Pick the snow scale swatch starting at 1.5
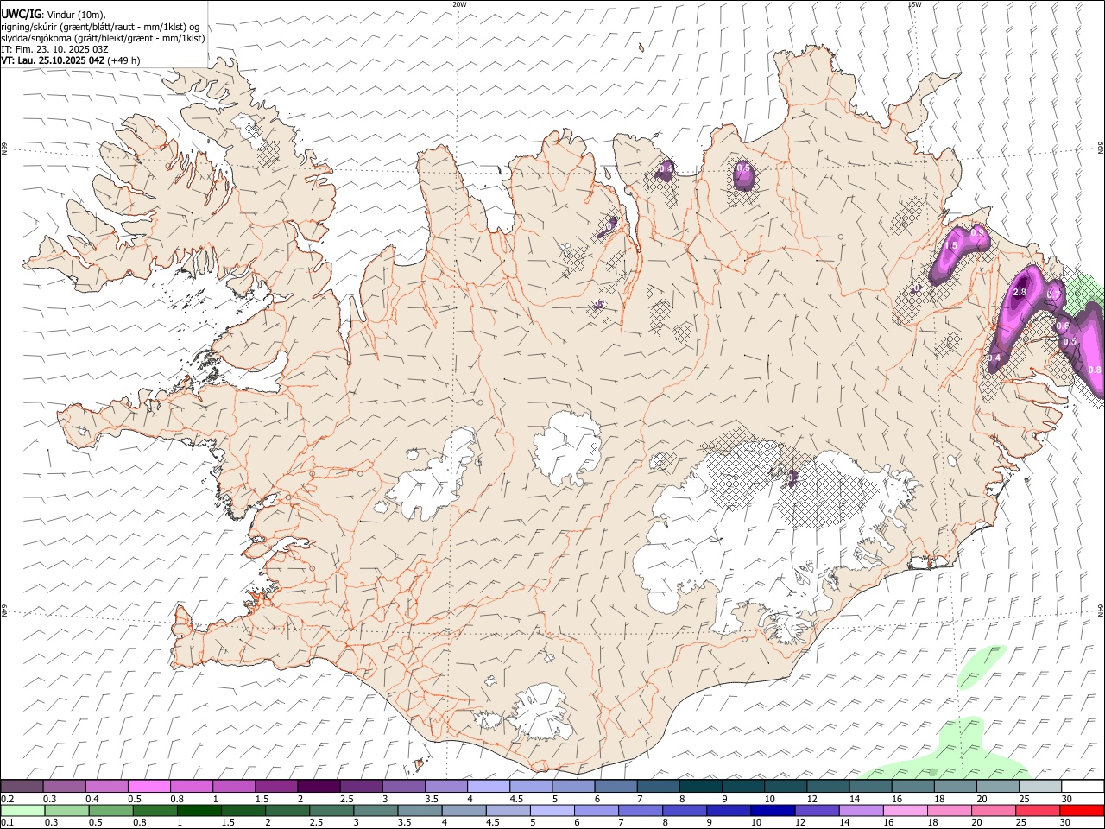The width and height of the screenshot is (1105, 829). pos(275,786)
